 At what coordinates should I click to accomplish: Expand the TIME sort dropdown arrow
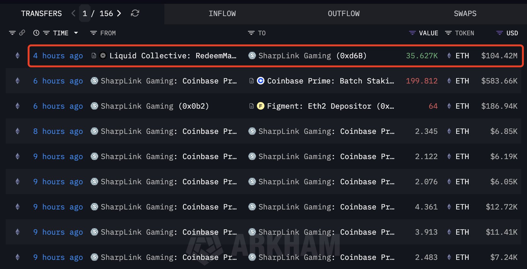pyautogui.click(x=76, y=33)
